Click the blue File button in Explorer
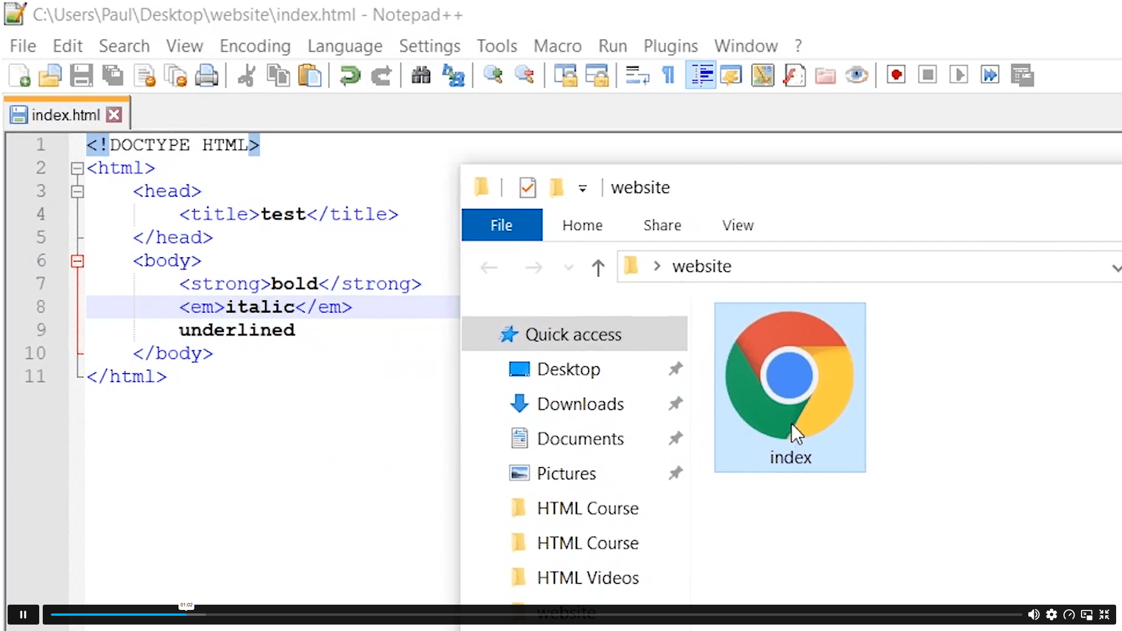Image resolution: width=1122 pixels, height=631 pixels. pos(502,225)
